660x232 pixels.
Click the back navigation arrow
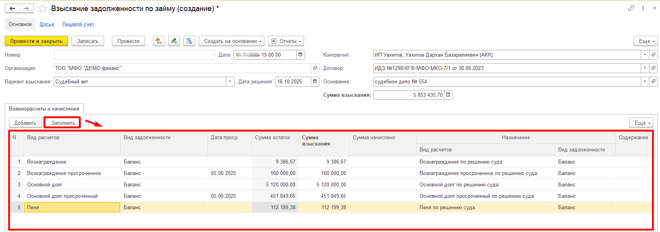point(12,8)
